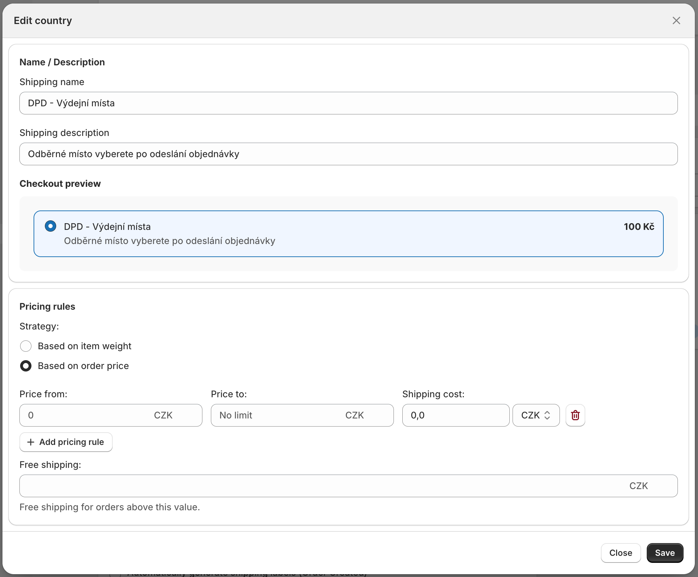The width and height of the screenshot is (698, 577).
Task: Click the 100 Kč price in preview
Action: pos(639,227)
